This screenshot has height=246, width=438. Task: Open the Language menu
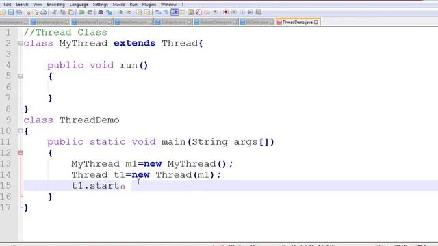(x=79, y=5)
